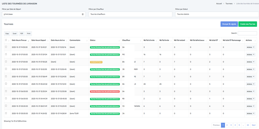Sort by Date Heure Prevue column
The image size is (259, 129).
click(x=19, y=40)
